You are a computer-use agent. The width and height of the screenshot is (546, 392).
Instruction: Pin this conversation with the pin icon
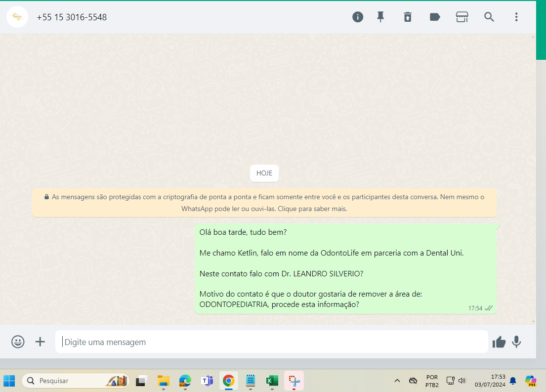(x=380, y=17)
